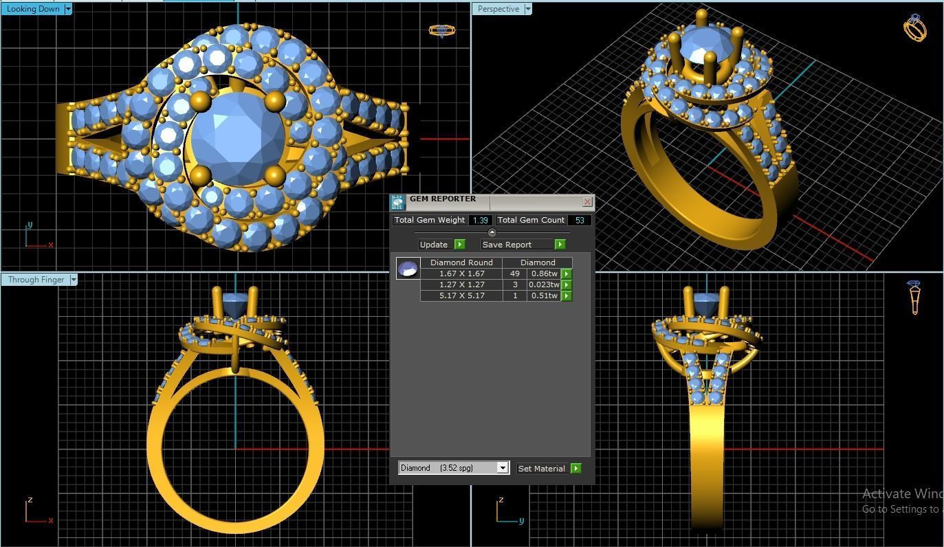
Task: Click the Perspective viewport title
Action: coord(498,9)
